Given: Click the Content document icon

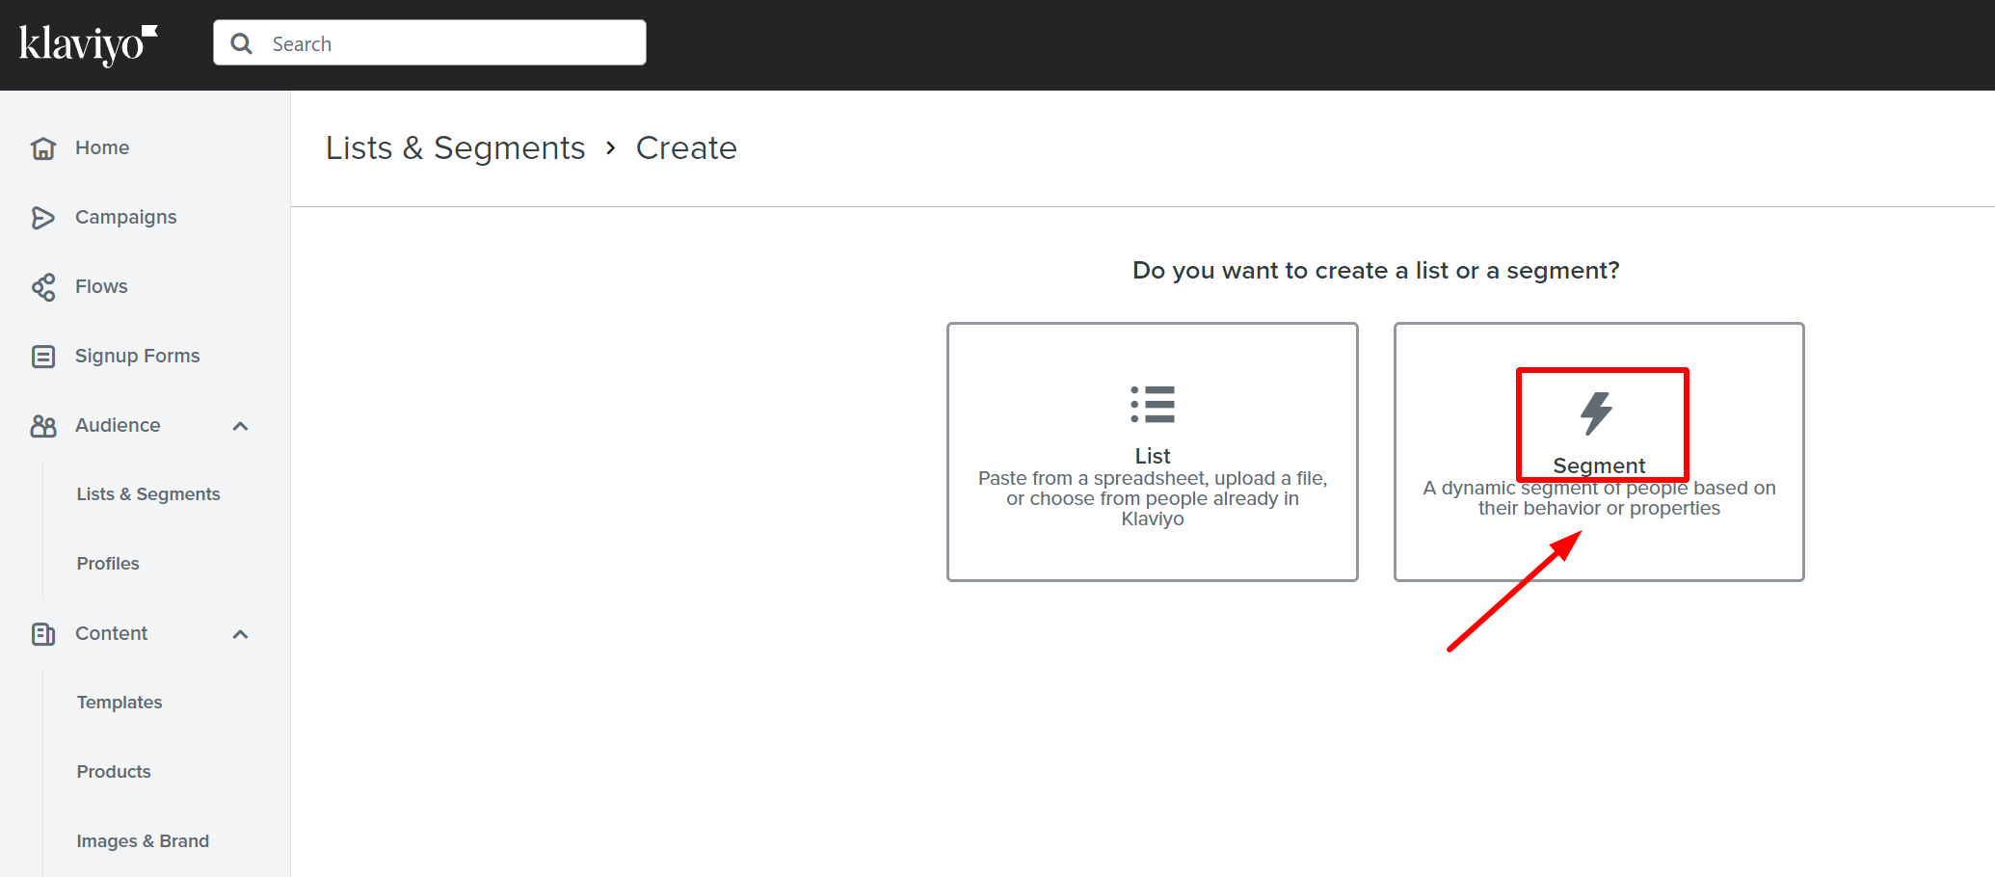Looking at the screenshot, I should click(43, 634).
